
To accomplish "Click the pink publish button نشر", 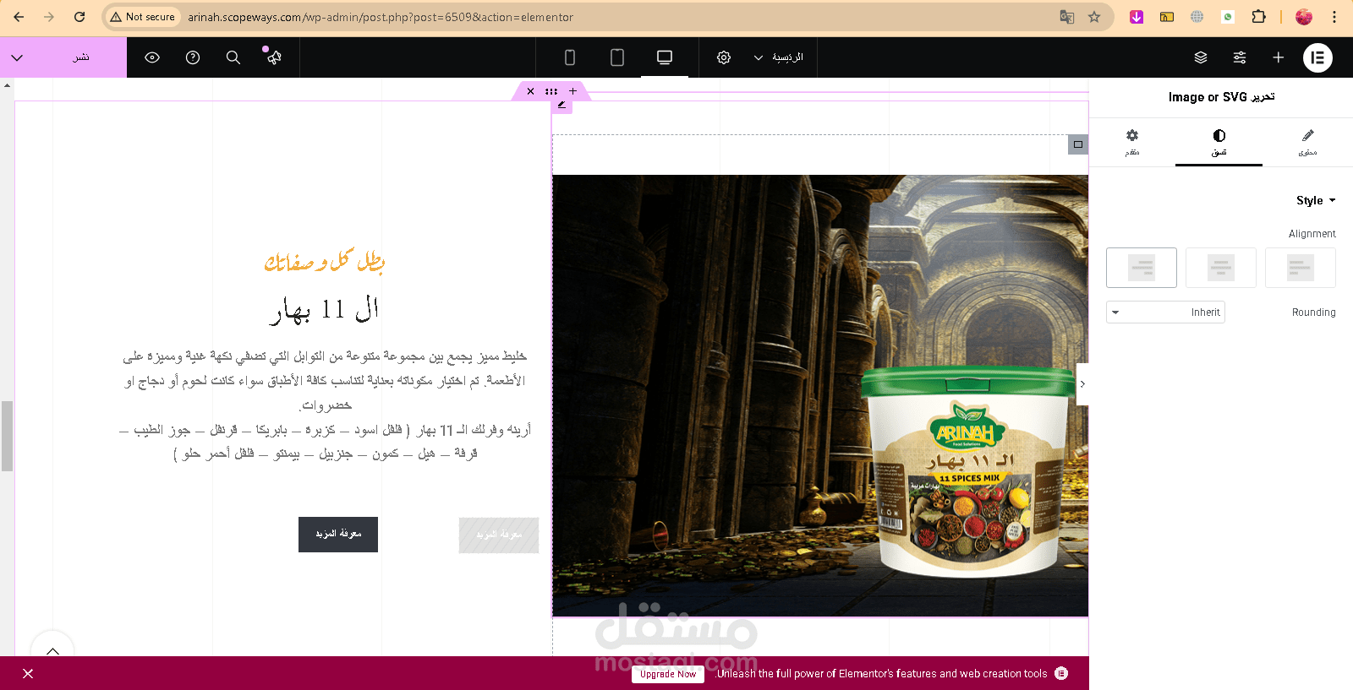I will point(81,57).
